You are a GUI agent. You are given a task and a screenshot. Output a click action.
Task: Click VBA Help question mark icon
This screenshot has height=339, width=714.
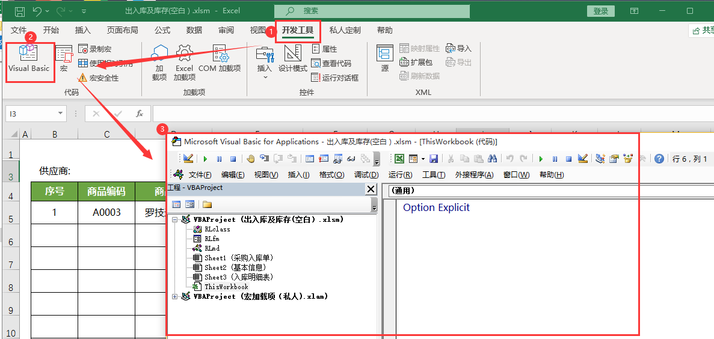(659, 159)
